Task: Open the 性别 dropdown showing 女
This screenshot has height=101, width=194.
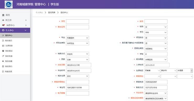Action: 156,27
